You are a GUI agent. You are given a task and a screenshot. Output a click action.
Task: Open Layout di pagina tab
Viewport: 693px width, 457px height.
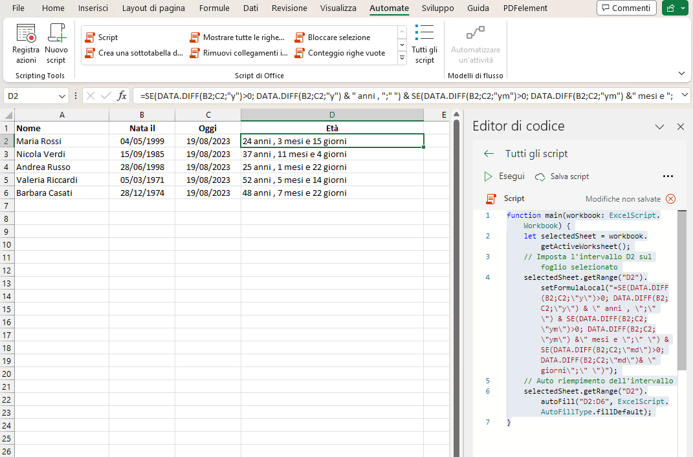(153, 8)
